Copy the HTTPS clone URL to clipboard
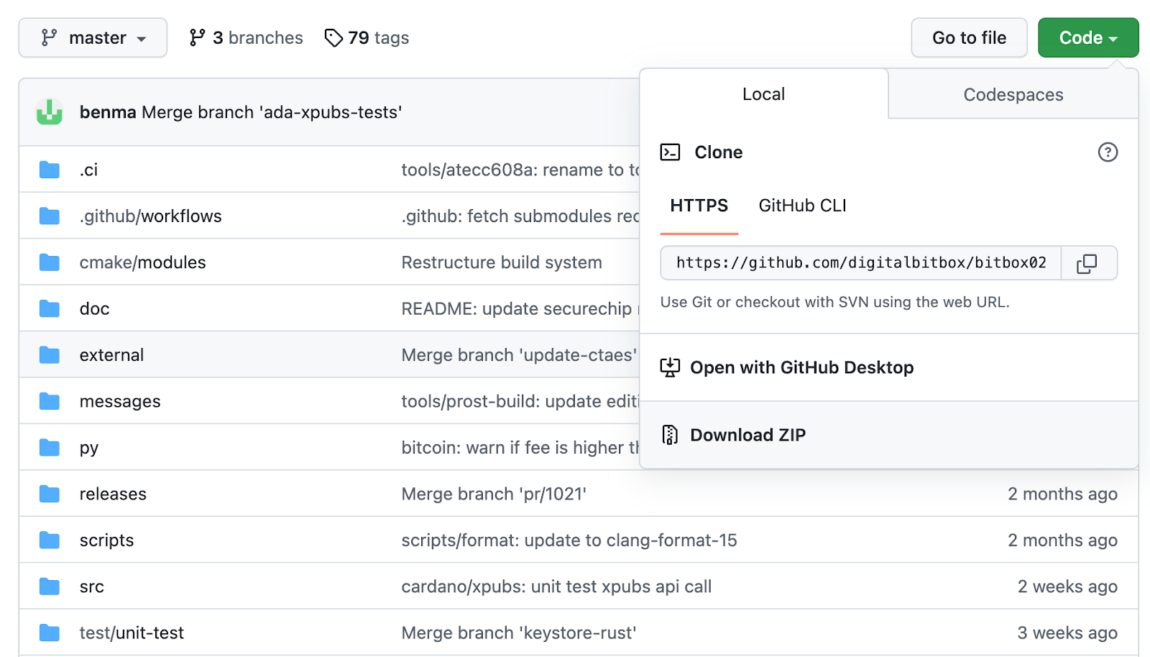 coord(1087,263)
